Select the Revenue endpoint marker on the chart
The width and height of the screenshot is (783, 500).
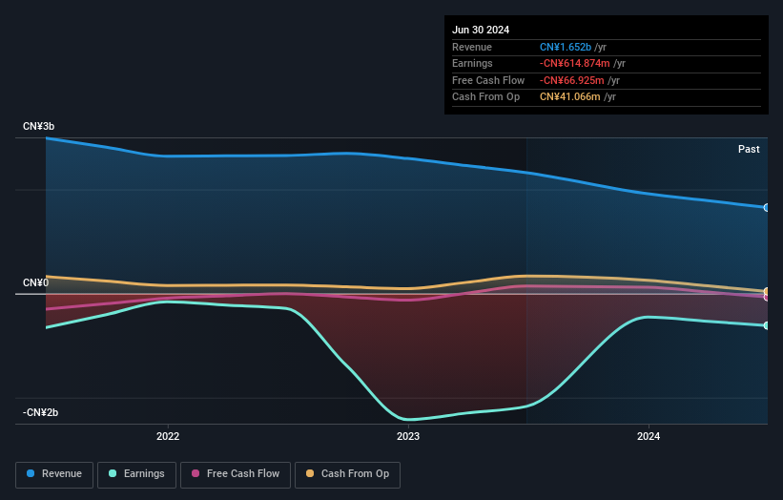[767, 207]
